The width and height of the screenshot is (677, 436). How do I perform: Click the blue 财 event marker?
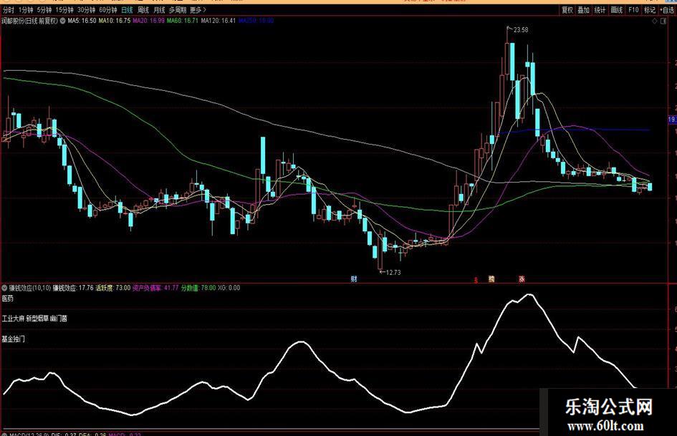point(354,279)
